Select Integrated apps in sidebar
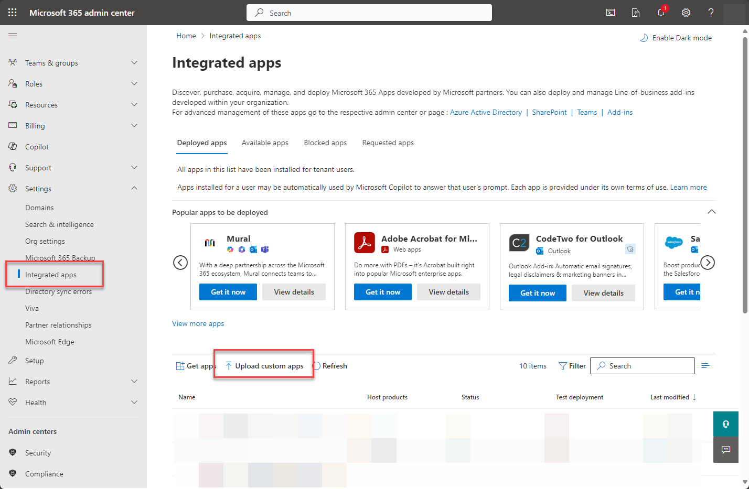Screen dimensions: 749x489 pos(51,275)
